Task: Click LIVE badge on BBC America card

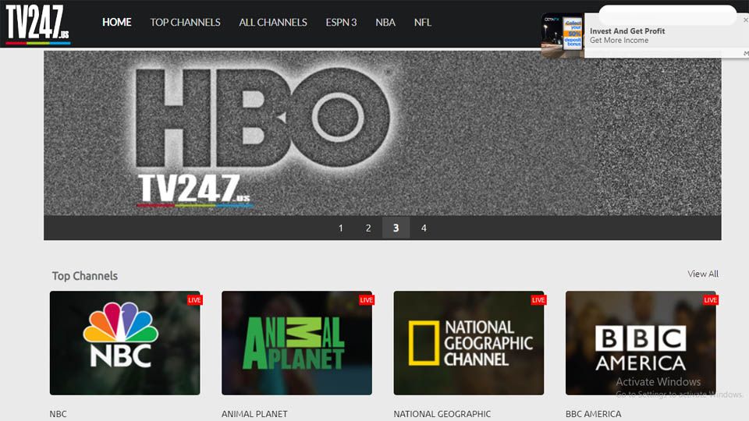Action: [x=710, y=299]
